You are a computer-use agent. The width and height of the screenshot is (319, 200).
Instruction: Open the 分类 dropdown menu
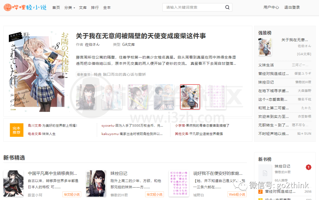(x=70, y=7)
